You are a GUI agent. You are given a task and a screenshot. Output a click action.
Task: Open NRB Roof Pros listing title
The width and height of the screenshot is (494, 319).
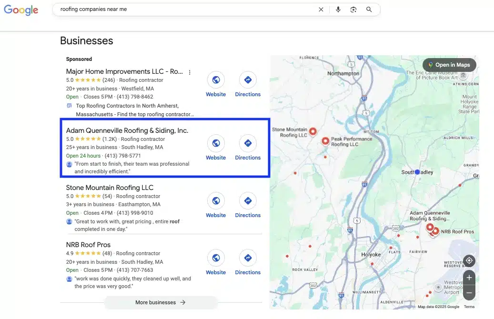pos(88,245)
